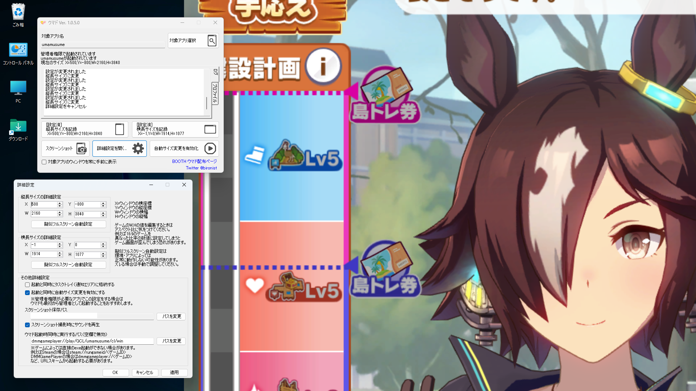Open detailed settings via gear icon
The width and height of the screenshot is (696, 391).
pos(138,148)
